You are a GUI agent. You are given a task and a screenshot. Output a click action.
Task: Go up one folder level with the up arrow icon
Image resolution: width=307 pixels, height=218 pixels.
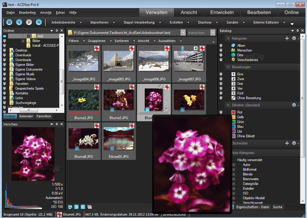(x=39, y=22)
